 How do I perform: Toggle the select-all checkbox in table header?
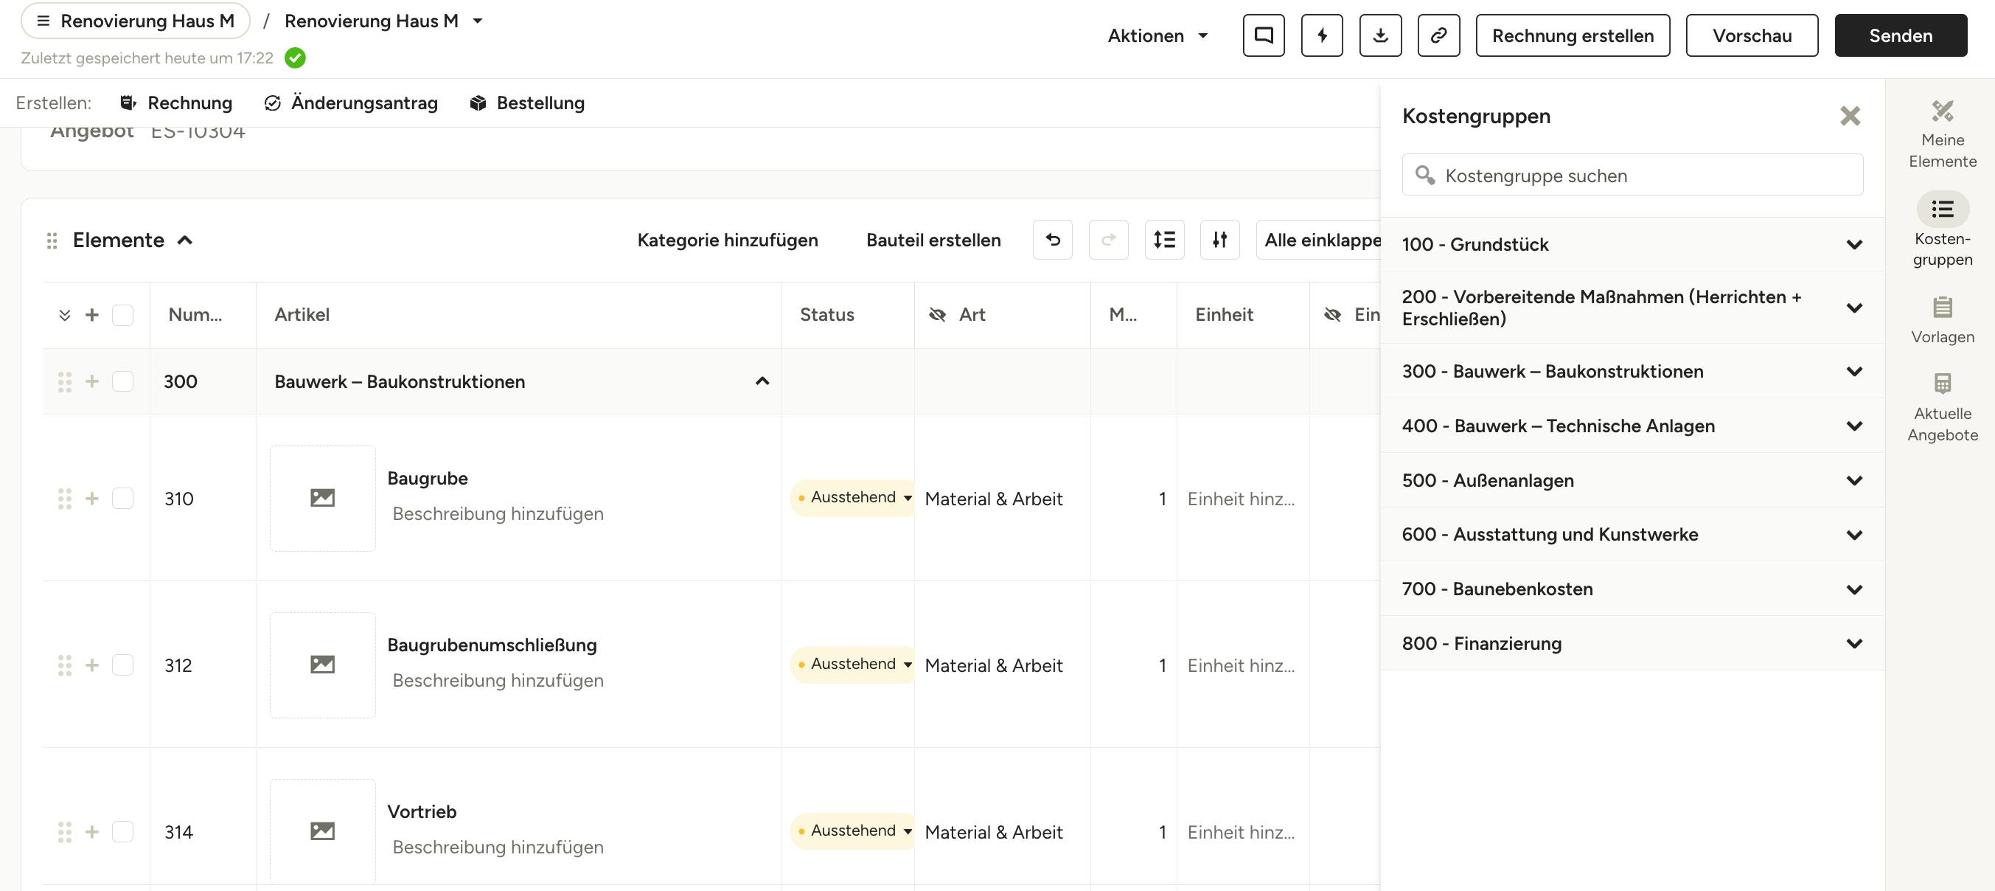pos(122,316)
